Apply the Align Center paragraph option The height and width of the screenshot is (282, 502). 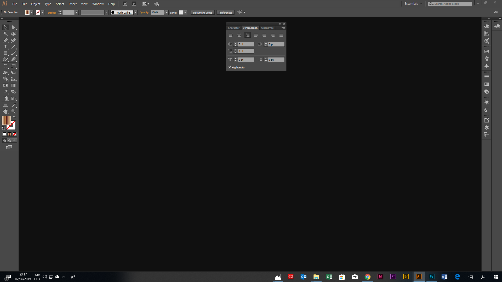click(x=239, y=35)
